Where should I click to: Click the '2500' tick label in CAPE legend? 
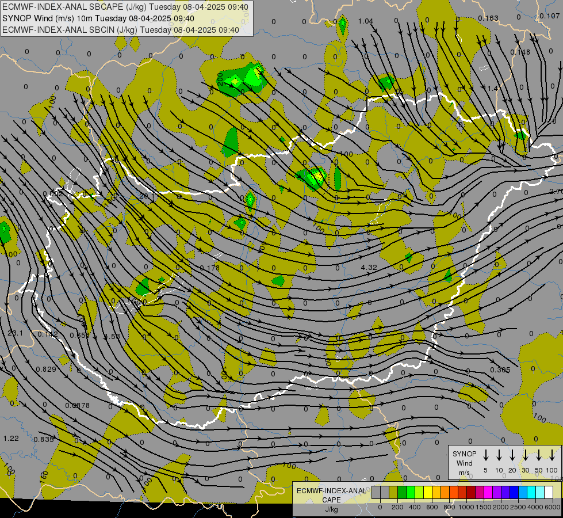[x=518, y=507]
